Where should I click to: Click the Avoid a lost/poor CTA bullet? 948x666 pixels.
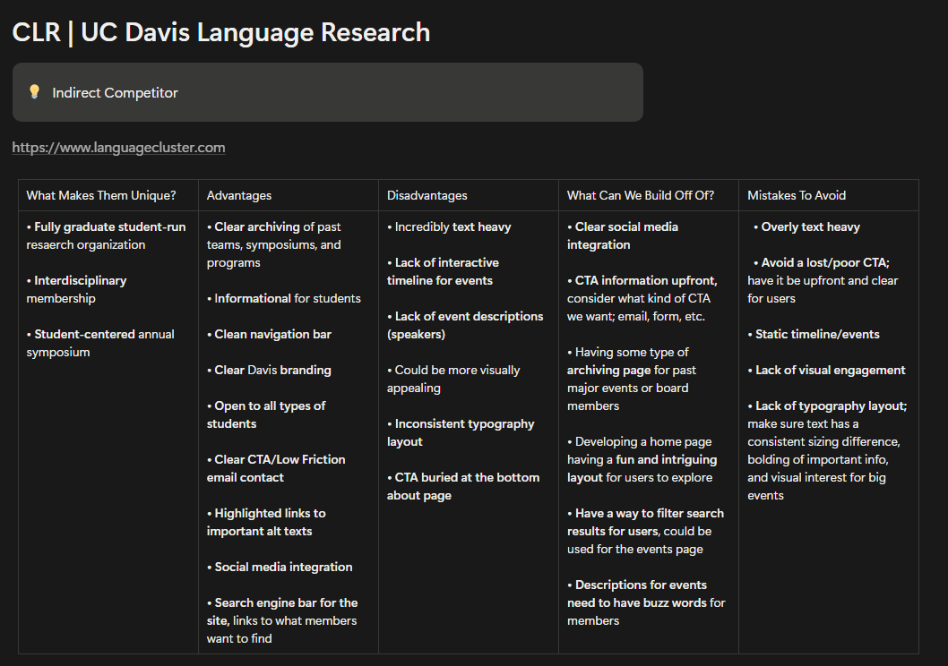(823, 280)
